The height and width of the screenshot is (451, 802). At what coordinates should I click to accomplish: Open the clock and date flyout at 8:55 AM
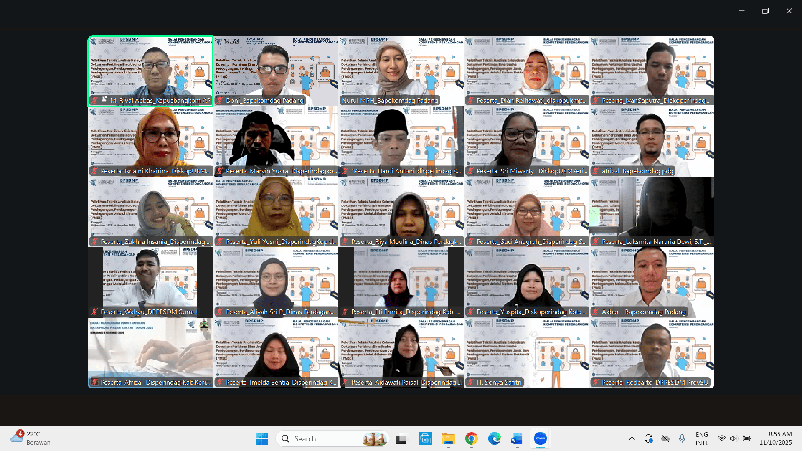[x=775, y=438]
